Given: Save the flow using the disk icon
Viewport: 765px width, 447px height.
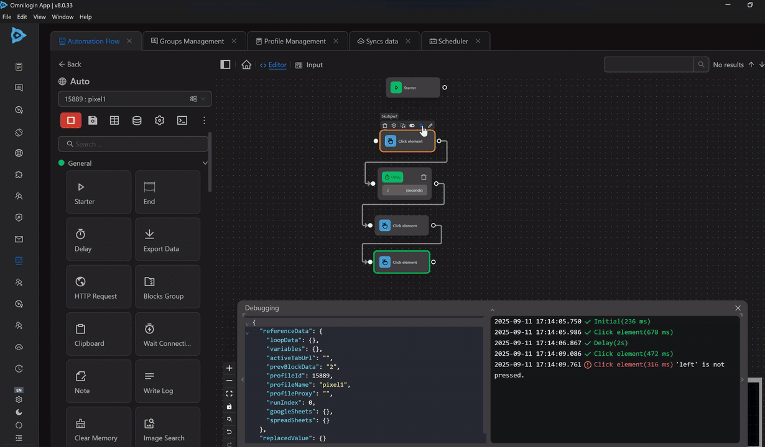Looking at the screenshot, I should (x=93, y=120).
